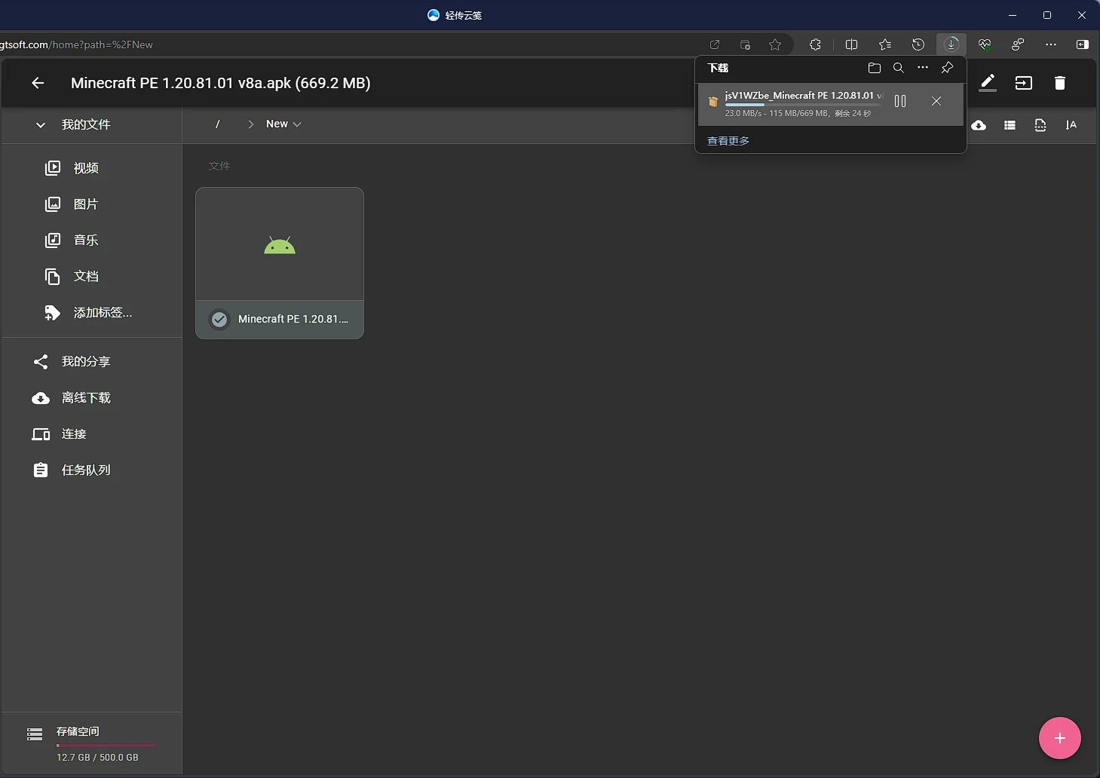The width and height of the screenshot is (1100, 778).
Task: Open downloads folder from download panel
Action: pos(875,68)
